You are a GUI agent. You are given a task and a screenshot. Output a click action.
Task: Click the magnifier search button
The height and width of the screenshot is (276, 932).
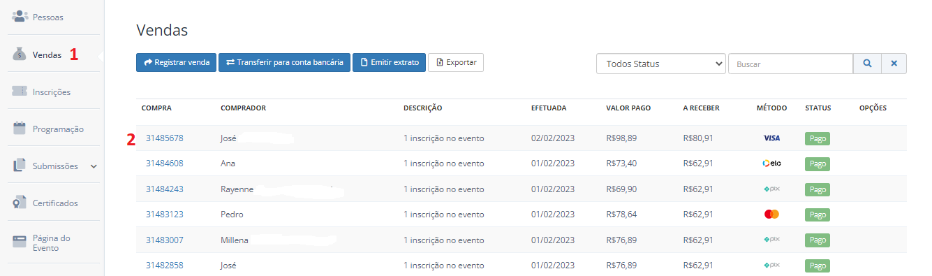click(x=867, y=64)
